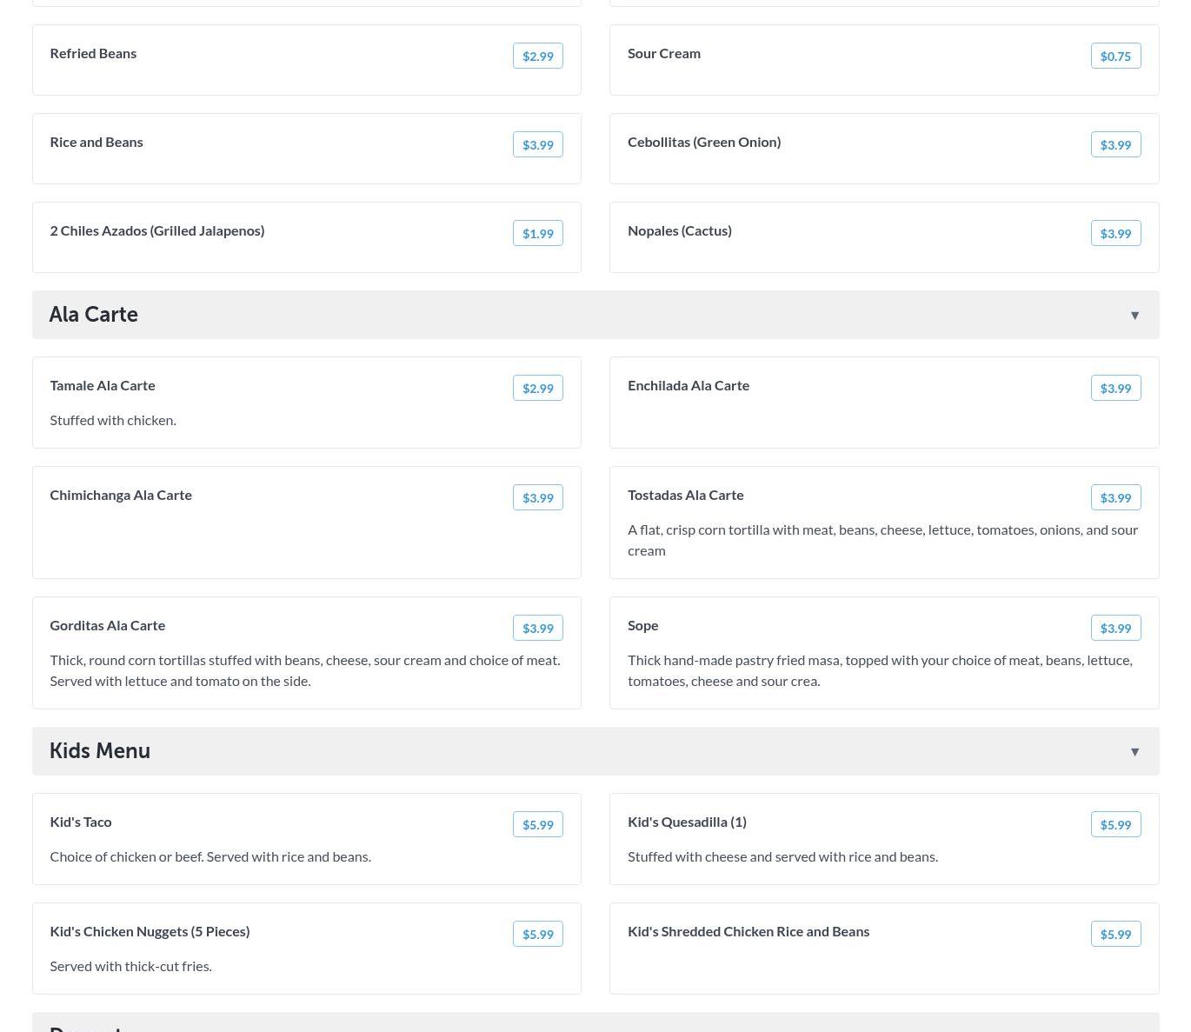Screen dimensions: 1191x1032
Task: Select Kid's Chicken Nuggets price button
Action: pos(537,935)
